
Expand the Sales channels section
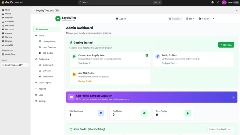click(x=8, y=50)
